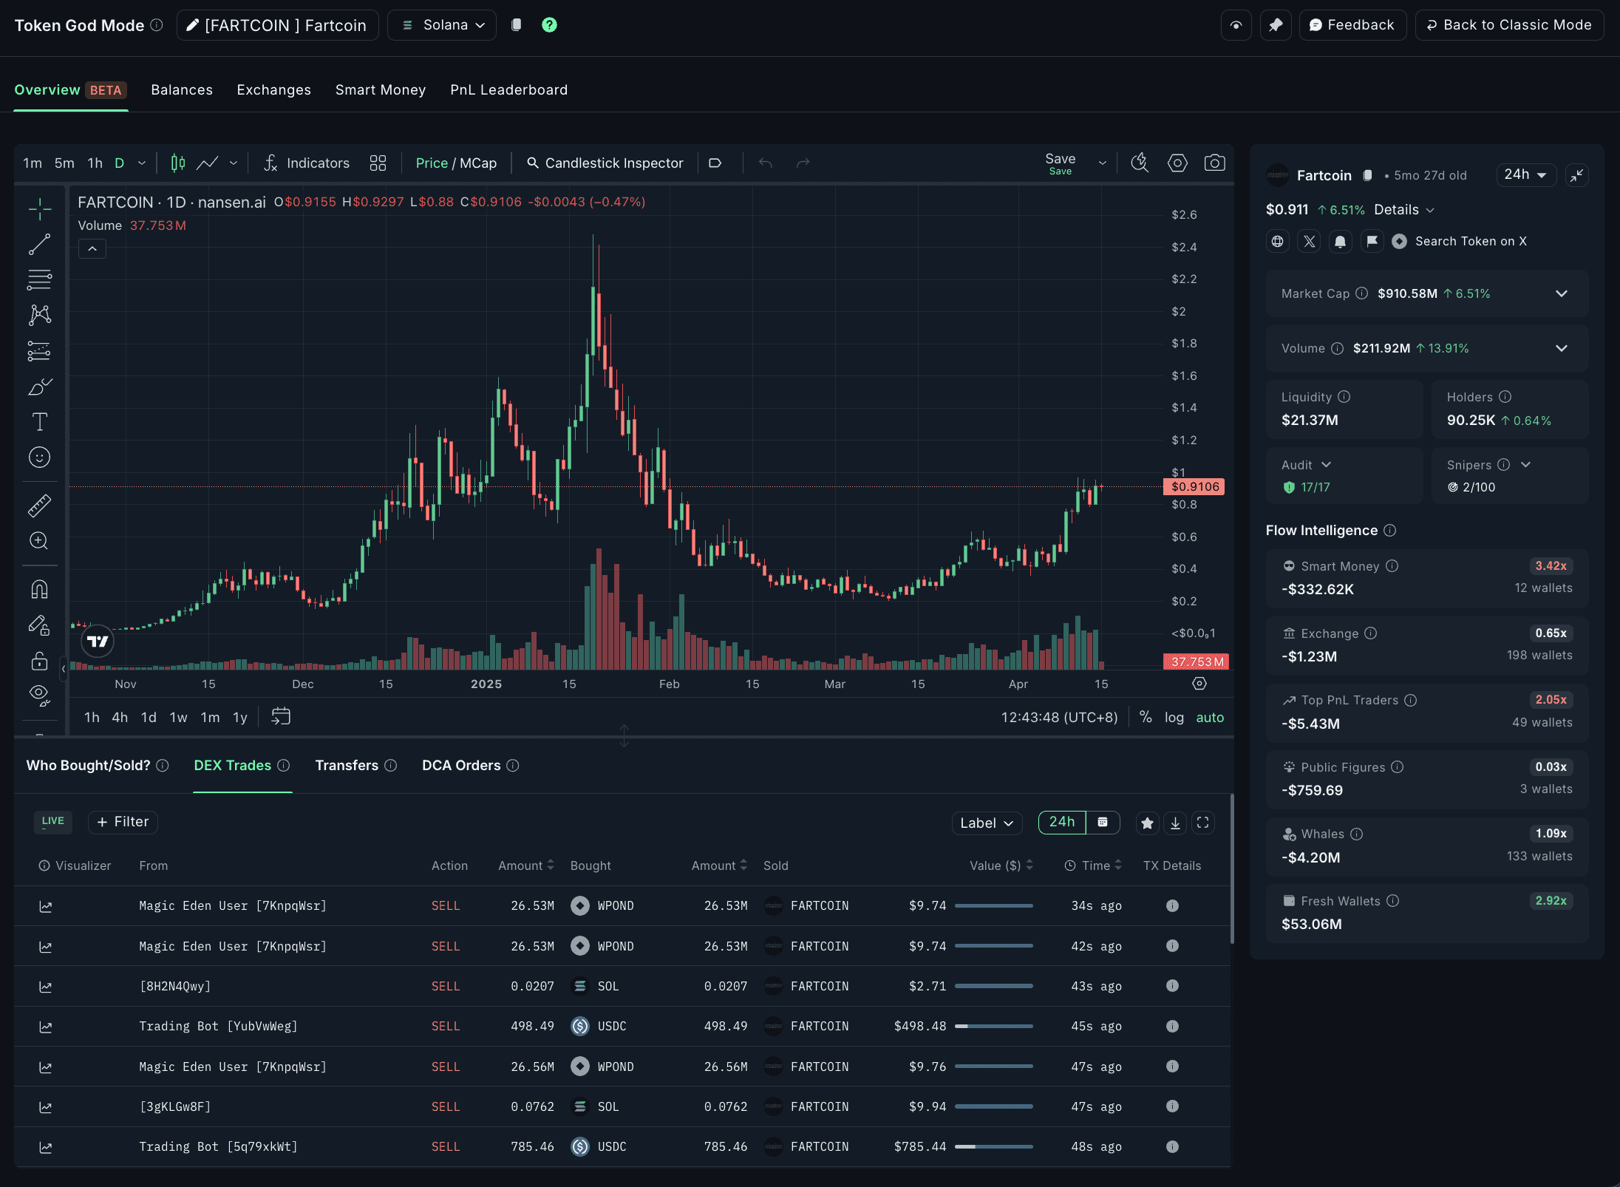Click the trades table vertical scrollbar

(1231, 869)
